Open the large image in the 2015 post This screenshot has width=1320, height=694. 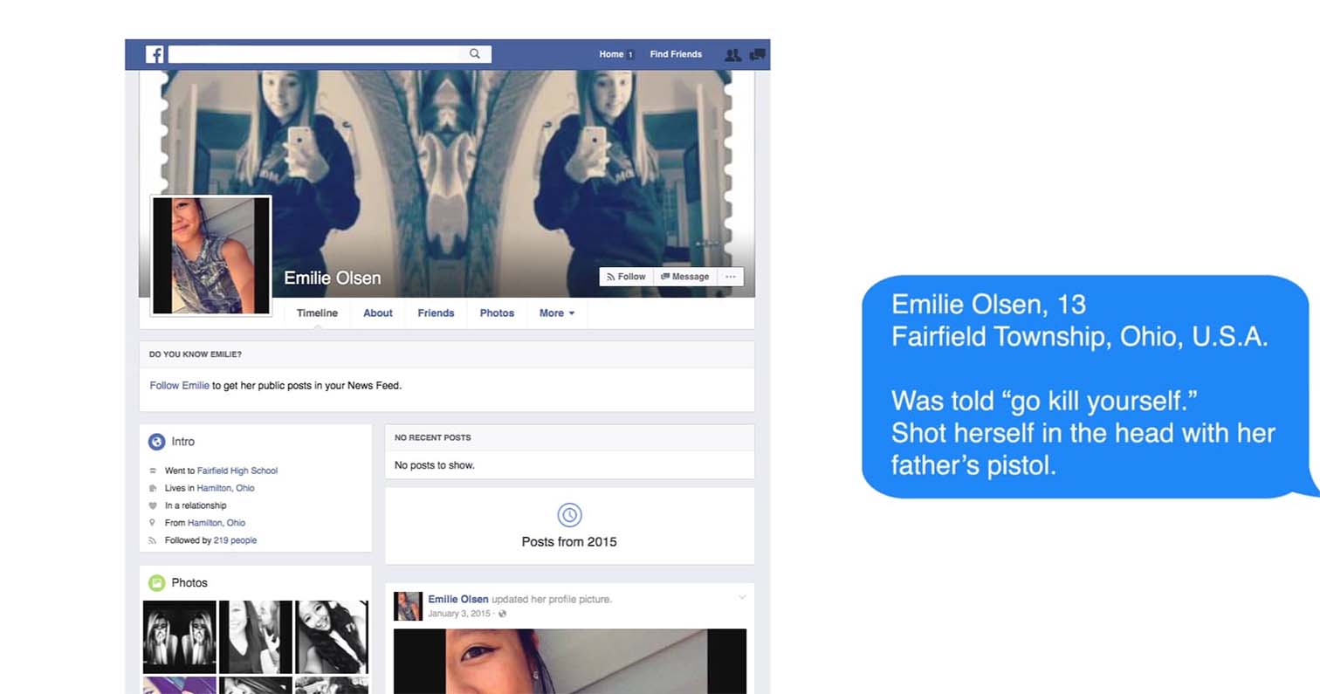[x=570, y=661]
